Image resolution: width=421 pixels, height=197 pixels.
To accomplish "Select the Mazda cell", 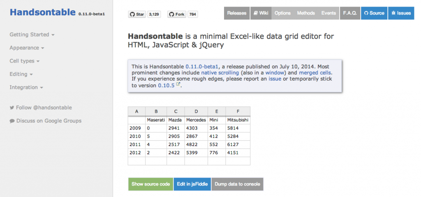I will [176, 120].
